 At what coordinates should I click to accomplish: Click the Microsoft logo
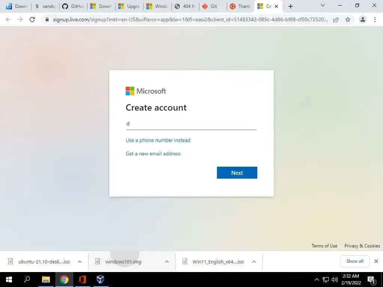[146, 91]
